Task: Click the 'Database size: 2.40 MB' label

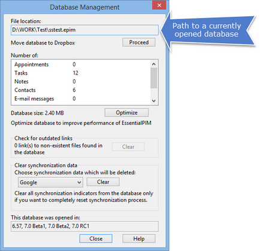Action: point(37,113)
